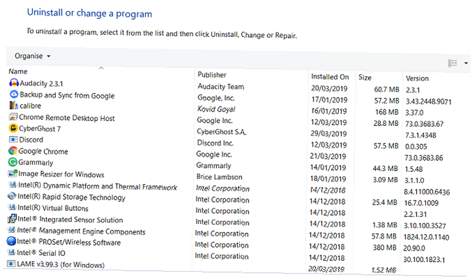
Task: Click version 8.4.11000.6436 cell
Action: tap(427, 192)
